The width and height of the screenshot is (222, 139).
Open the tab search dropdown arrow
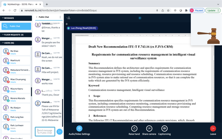tap(218, 4)
